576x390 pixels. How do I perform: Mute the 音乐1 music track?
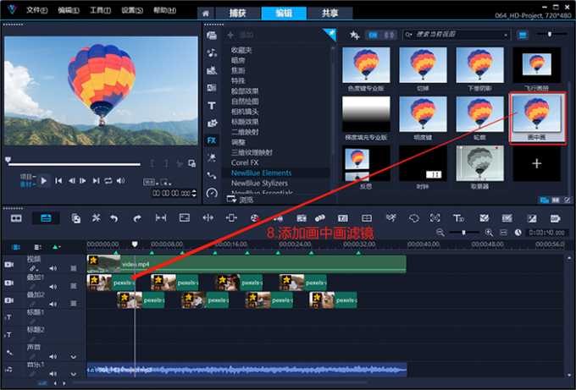coord(53,374)
